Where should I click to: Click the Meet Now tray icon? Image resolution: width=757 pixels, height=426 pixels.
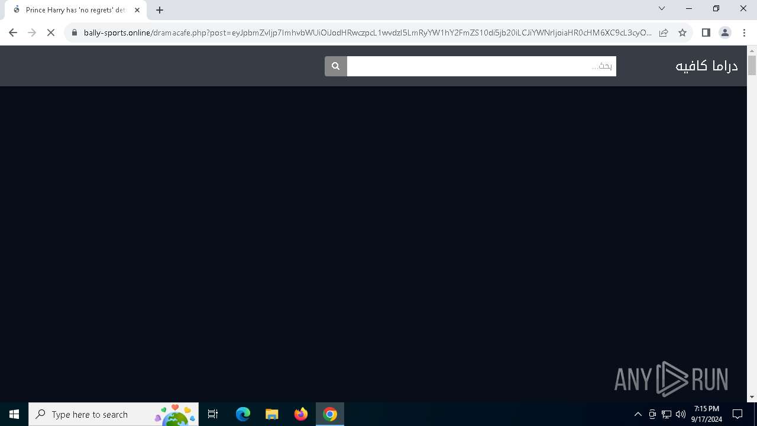click(652, 414)
